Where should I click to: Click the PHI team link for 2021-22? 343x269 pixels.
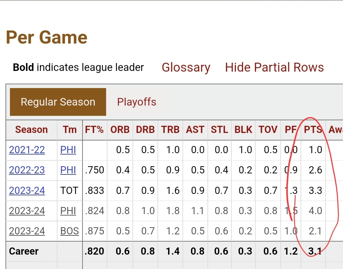68,150
